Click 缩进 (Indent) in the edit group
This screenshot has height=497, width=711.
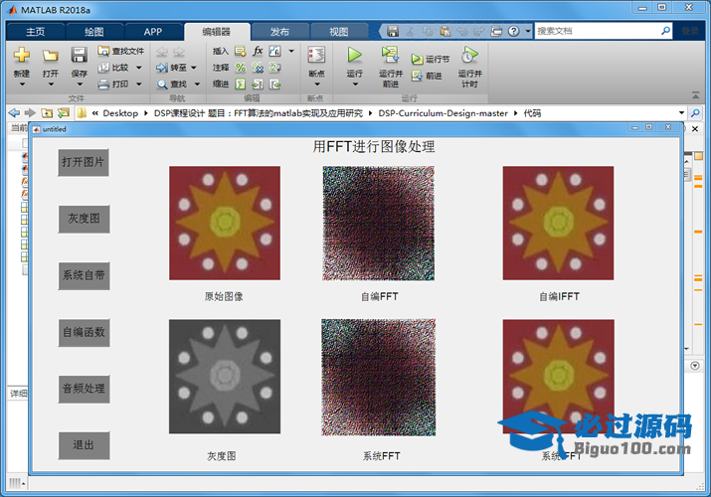(221, 84)
